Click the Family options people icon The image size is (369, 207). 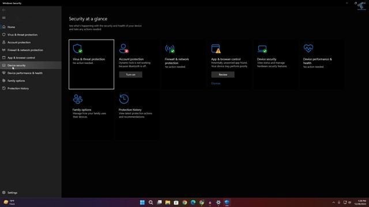coord(78,99)
